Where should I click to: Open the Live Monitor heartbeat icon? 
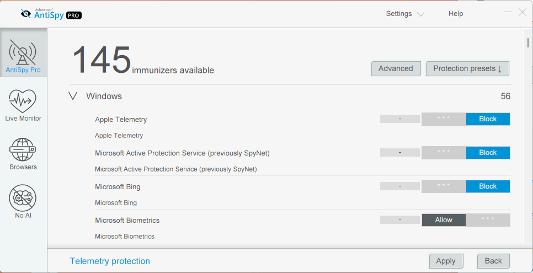[x=23, y=101]
